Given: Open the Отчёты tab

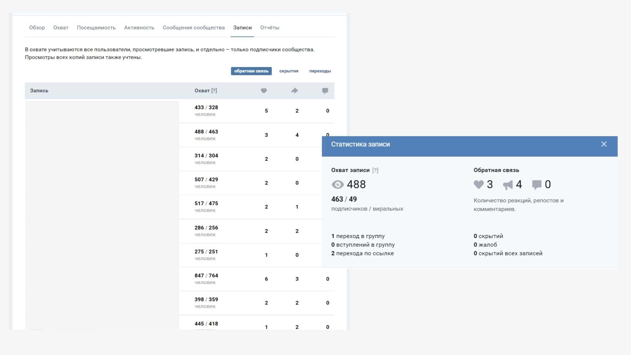Looking at the screenshot, I should coord(269,28).
